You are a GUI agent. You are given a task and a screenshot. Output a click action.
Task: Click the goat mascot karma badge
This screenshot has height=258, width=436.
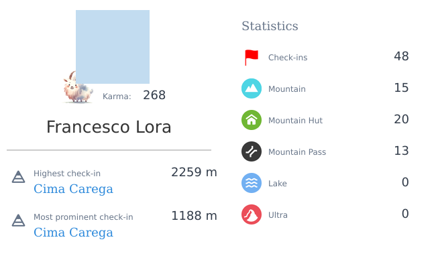tap(78, 87)
